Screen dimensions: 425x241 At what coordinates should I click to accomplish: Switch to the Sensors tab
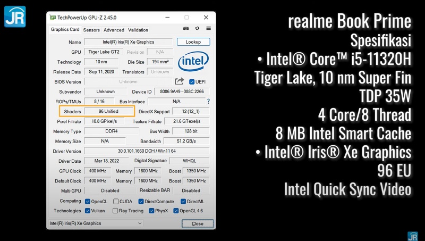pos(91,30)
